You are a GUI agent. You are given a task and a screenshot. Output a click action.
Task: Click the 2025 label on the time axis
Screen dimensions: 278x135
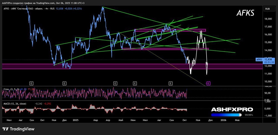click(75, 120)
